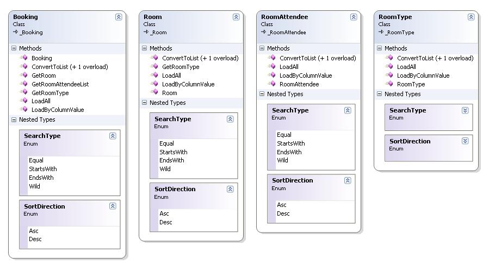Image resolution: width=489 pixels, height=277 pixels.
Task: Select the StartsWith member in Room's SearchType enum
Action: point(174,152)
